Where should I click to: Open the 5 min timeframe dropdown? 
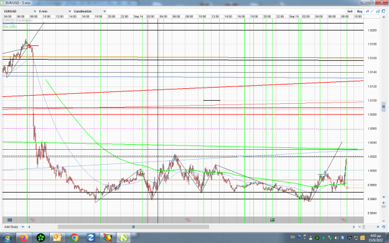(x=55, y=11)
